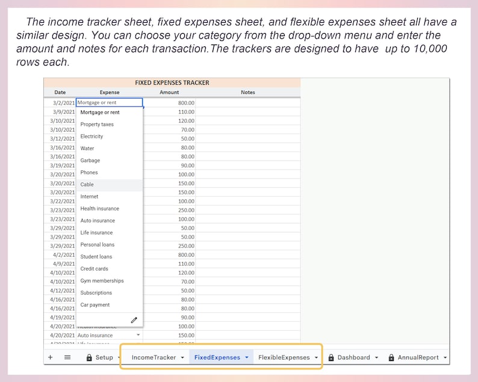Click the FIXED EXPENSES TRACKER title cell
The image size is (478, 382).
coord(172,83)
